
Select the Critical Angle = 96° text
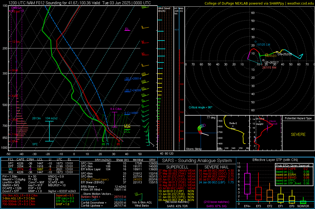pyautogui.click(x=200, y=107)
